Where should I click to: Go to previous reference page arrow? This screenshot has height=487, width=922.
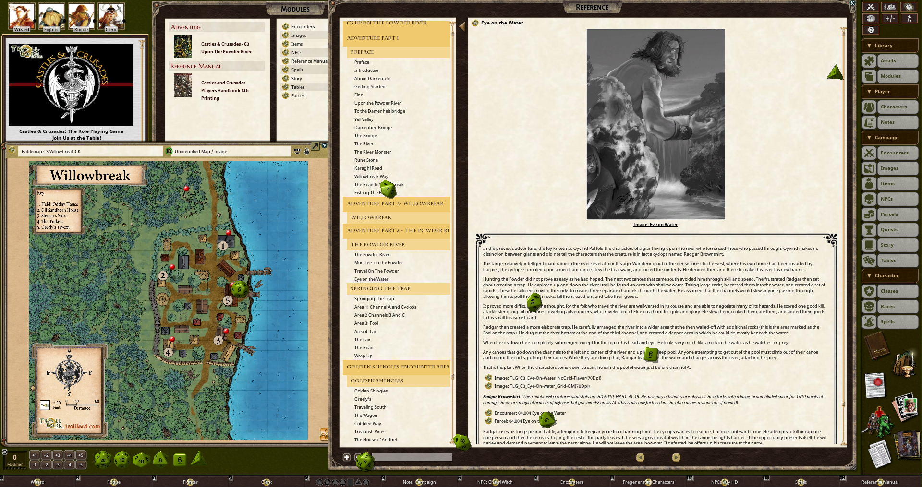click(x=640, y=457)
